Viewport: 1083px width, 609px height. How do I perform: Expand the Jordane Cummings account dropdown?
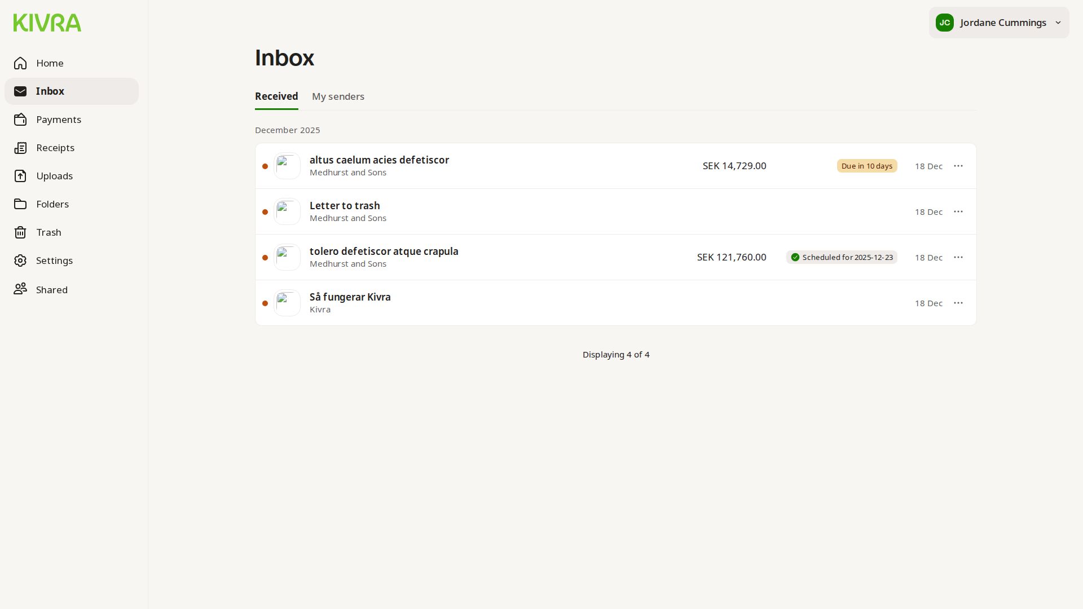998,23
